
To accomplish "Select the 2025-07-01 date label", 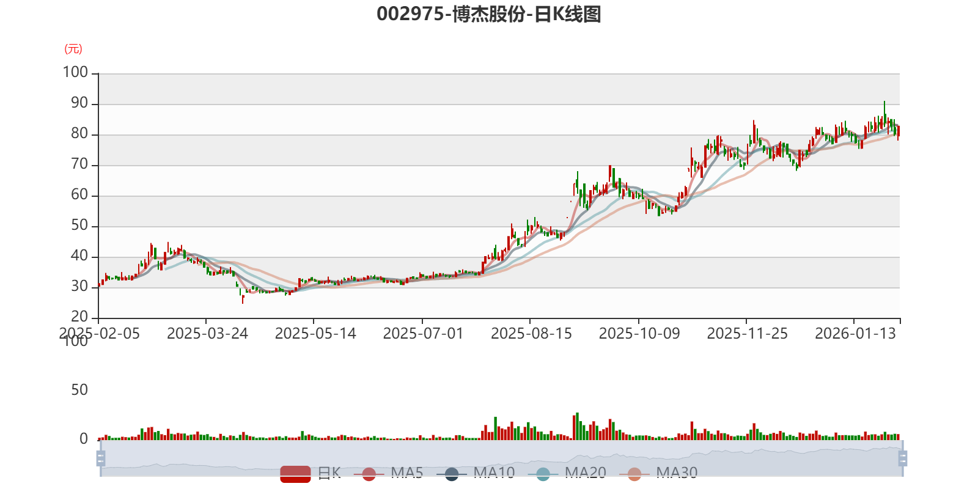I will (423, 333).
